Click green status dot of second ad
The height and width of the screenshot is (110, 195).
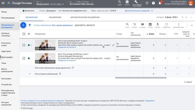[29, 58]
